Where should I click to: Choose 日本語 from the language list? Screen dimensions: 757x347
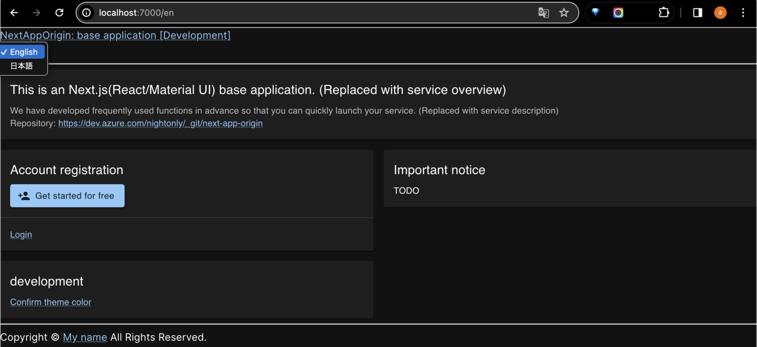[22, 66]
